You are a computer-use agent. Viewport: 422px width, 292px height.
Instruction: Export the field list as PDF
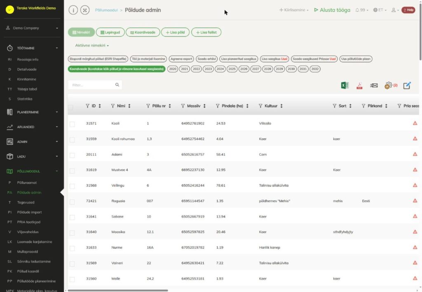[359, 86]
